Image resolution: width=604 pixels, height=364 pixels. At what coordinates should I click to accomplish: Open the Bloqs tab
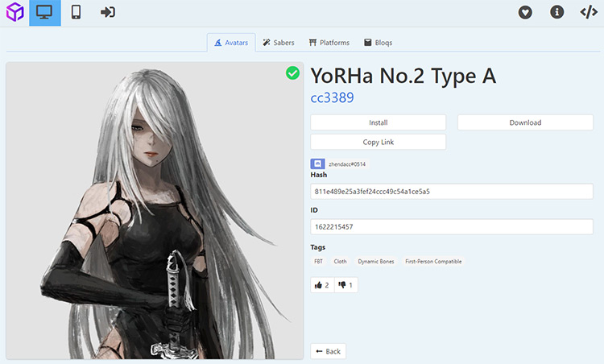tap(379, 43)
